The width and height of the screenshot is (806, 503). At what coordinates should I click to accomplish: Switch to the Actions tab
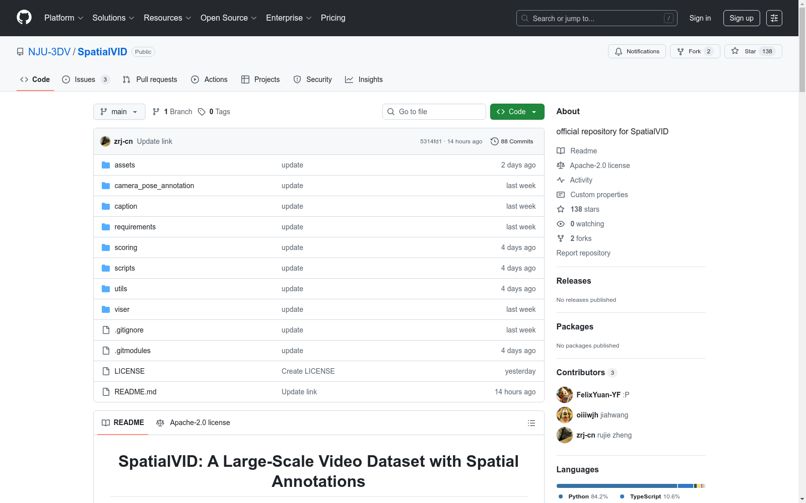pos(210,79)
